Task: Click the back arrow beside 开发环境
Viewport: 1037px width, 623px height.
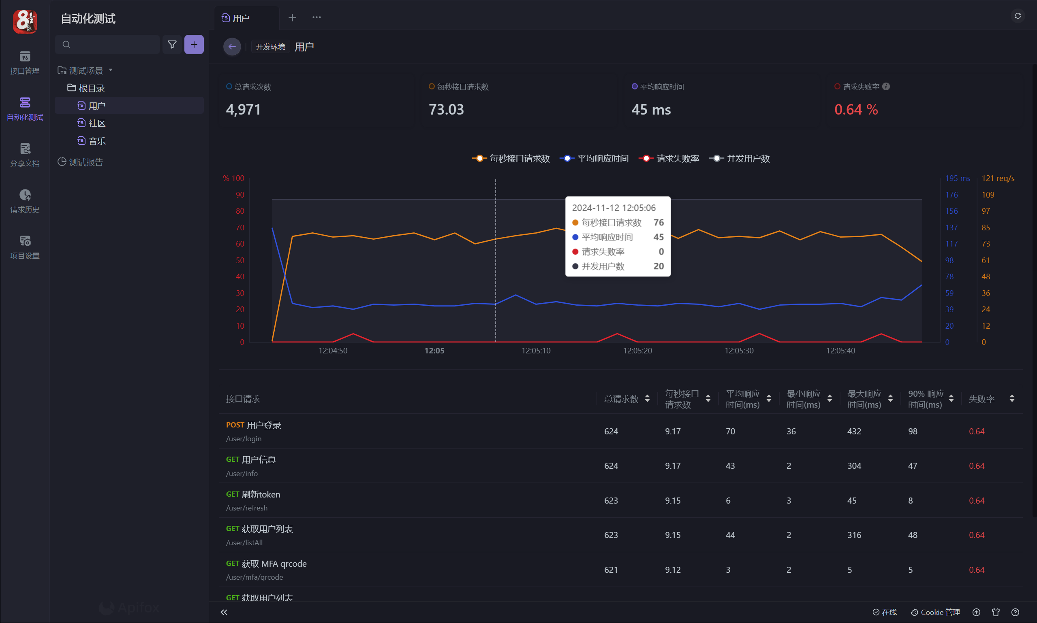Action: pos(232,47)
